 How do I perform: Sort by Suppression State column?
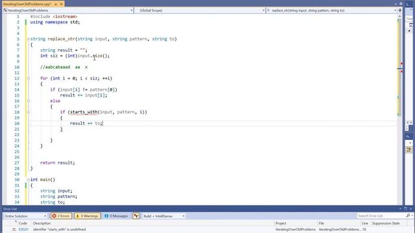pyautogui.click(x=386, y=223)
